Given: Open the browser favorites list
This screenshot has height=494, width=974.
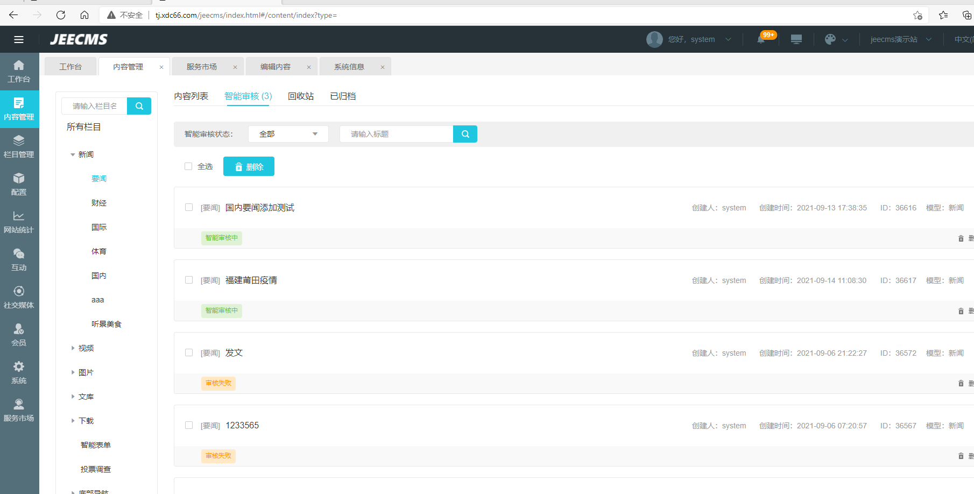Looking at the screenshot, I should [x=943, y=15].
